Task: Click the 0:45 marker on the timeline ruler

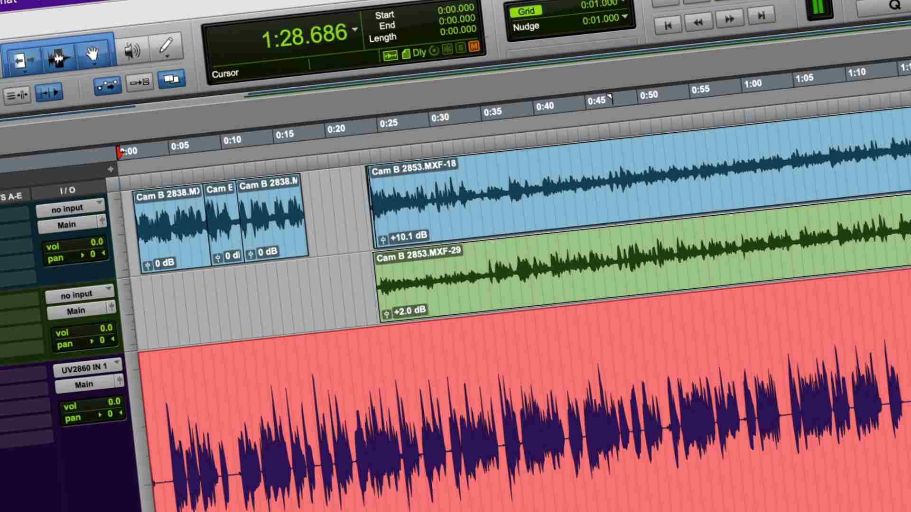Action: [597, 101]
